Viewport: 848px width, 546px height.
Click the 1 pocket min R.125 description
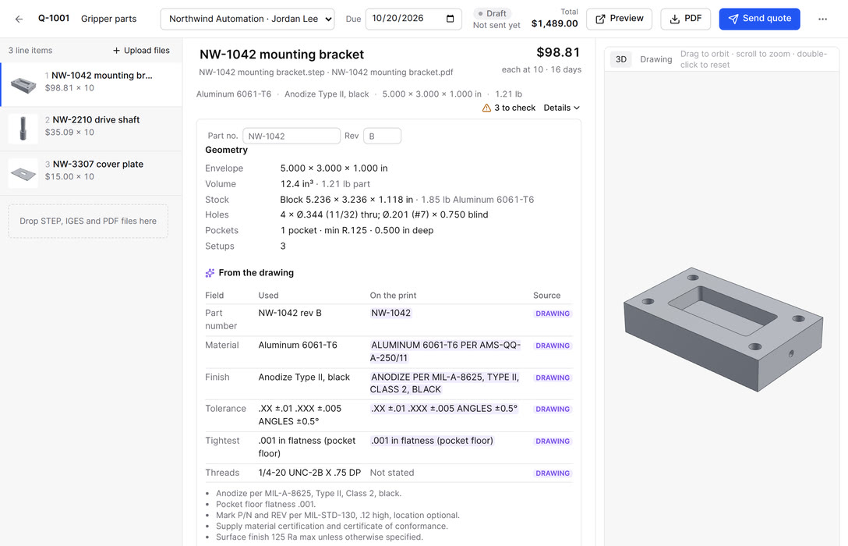(357, 231)
